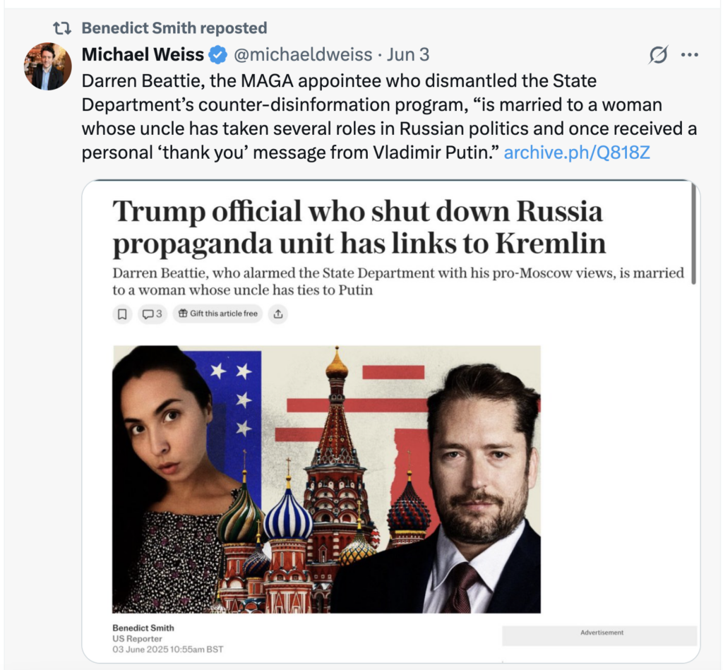Click the "Gift this article free" button

217,313
